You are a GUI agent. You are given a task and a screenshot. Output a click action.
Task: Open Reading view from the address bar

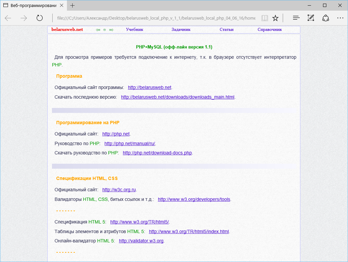point(264,18)
